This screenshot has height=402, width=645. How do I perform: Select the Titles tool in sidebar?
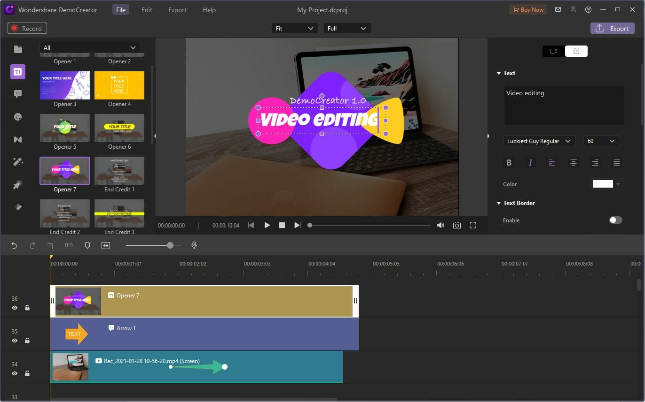click(18, 72)
